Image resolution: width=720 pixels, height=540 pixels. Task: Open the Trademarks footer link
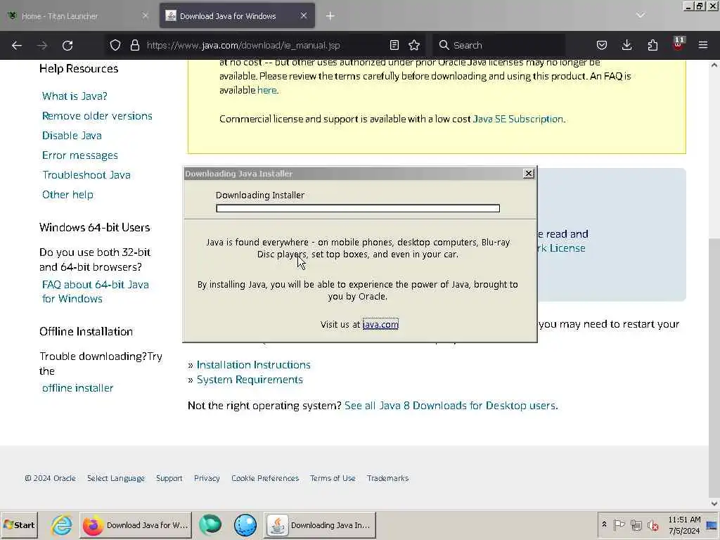[x=387, y=478]
